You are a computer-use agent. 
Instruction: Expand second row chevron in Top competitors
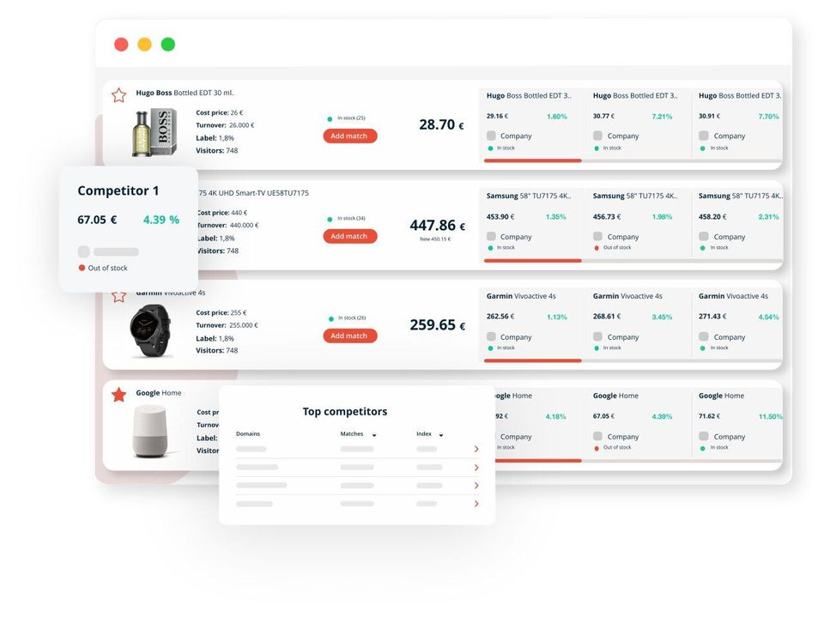(x=476, y=468)
